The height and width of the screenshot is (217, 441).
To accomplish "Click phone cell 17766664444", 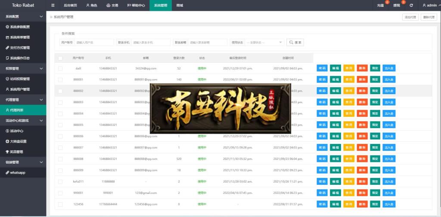I will 108,204.
